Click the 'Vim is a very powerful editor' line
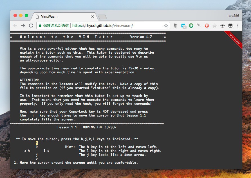 coord(84,49)
